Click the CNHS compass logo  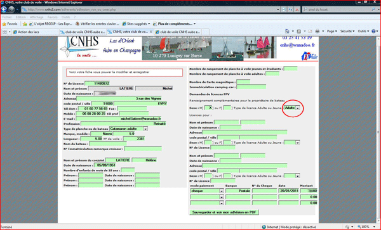pyautogui.click(x=79, y=47)
